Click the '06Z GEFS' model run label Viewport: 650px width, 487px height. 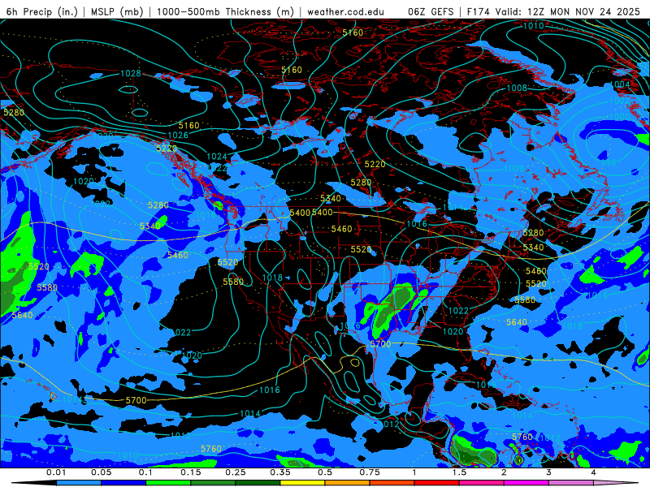point(431,11)
